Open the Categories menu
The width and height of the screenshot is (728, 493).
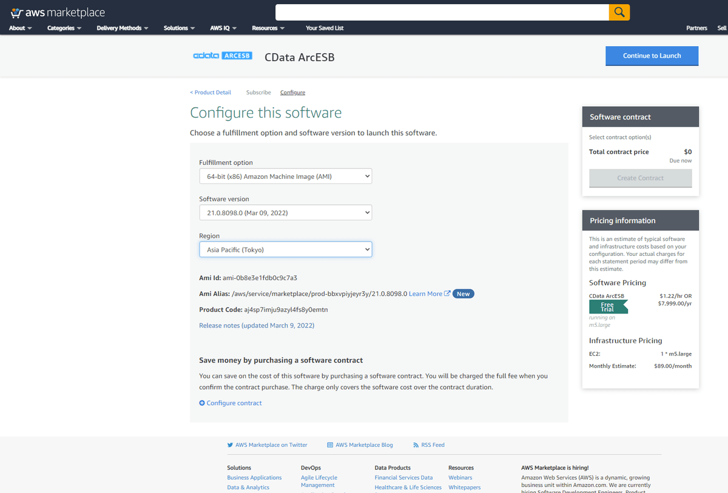tap(64, 28)
